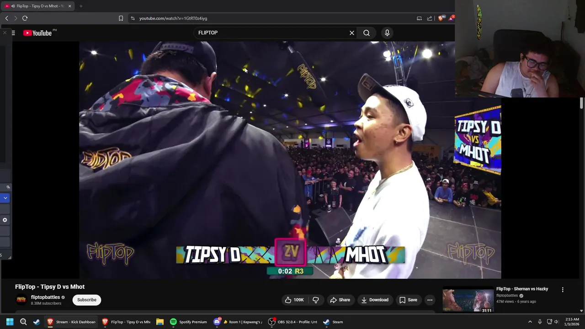Viewport: 585px width, 329px height.
Task: Open FlipTop - Shernan vs Hazky title
Action: click(522, 289)
